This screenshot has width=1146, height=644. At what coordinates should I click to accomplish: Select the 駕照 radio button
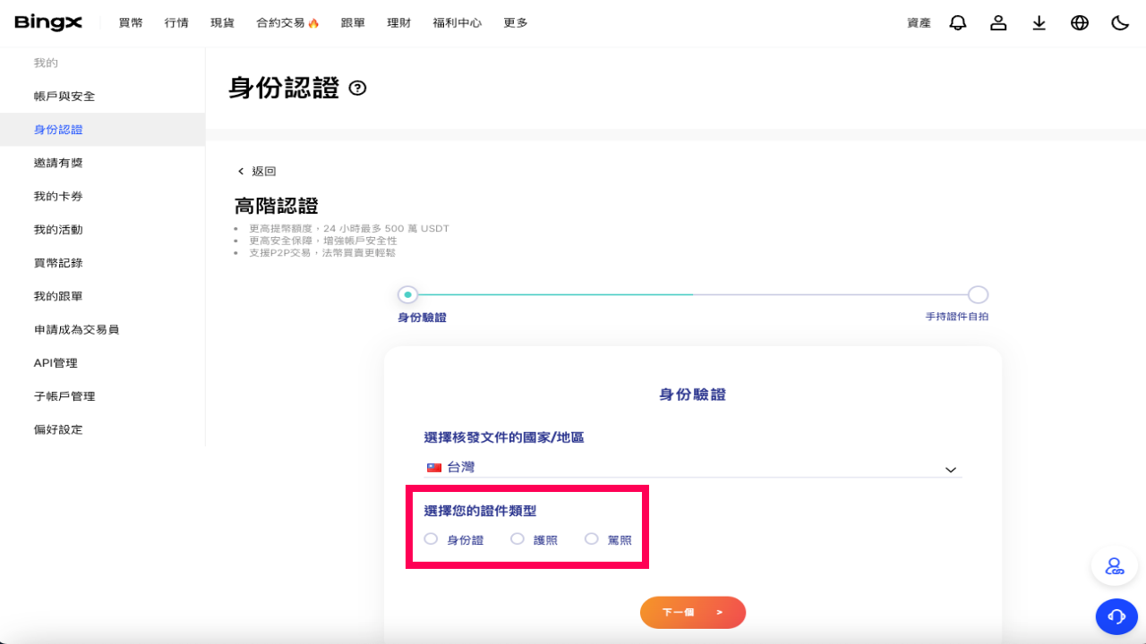click(x=591, y=538)
